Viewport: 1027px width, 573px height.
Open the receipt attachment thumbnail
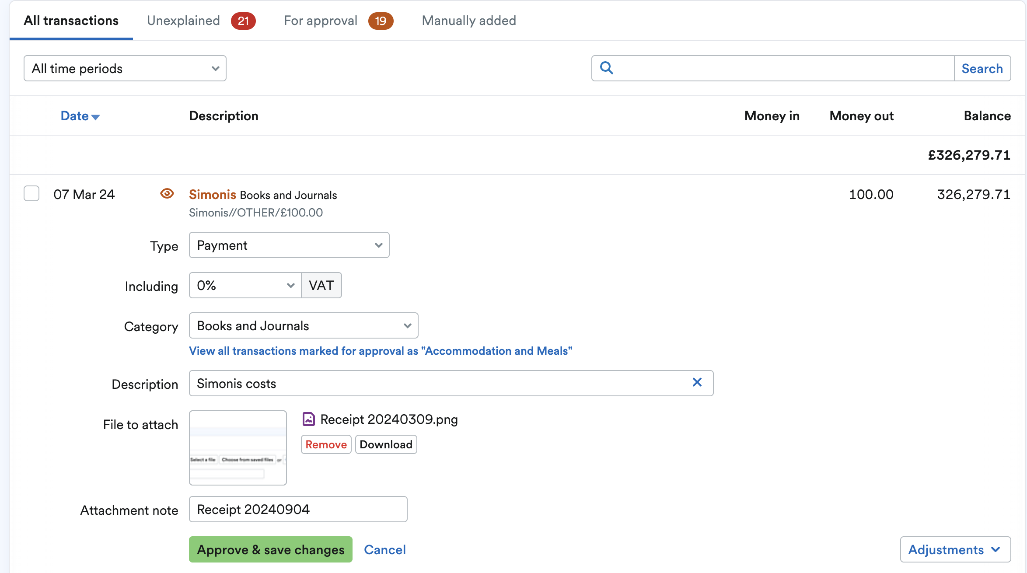(238, 448)
